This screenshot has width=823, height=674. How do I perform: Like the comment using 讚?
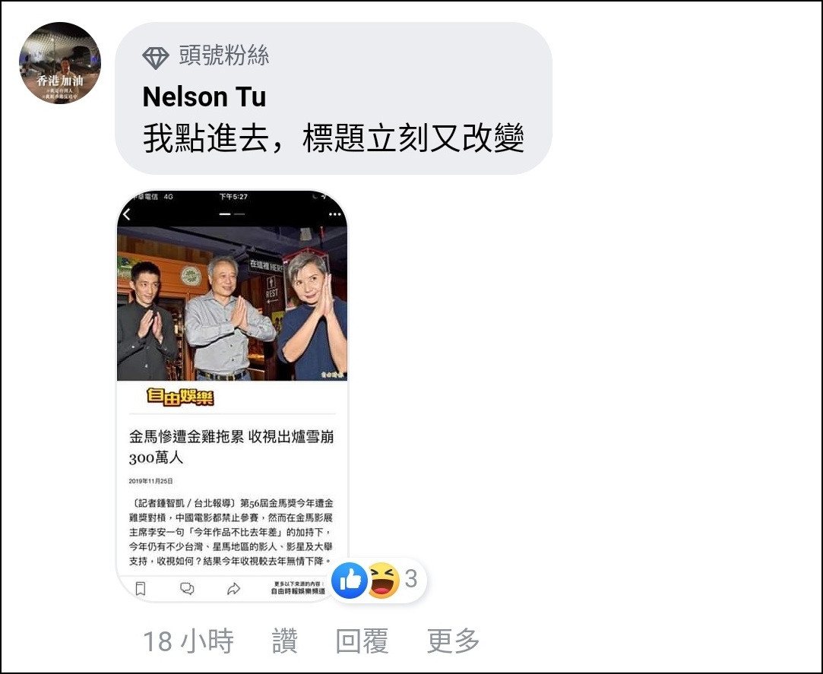click(x=284, y=641)
